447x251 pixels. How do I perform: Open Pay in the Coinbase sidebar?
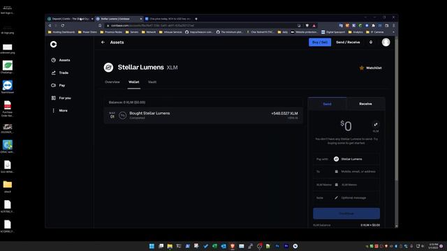(58, 85)
